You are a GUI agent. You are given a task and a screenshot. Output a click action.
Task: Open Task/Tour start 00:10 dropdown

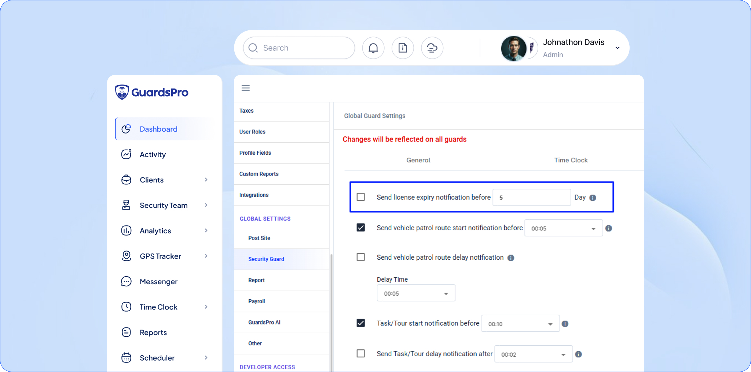click(x=520, y=324)
